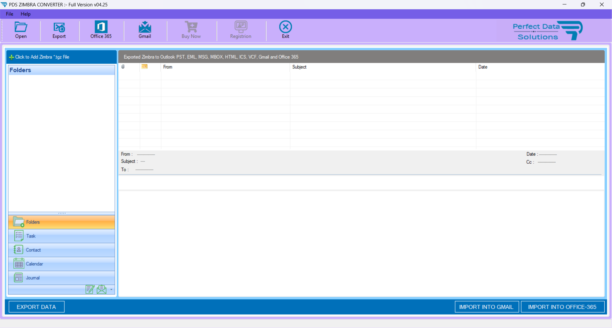
Task: Switch to the Contact pane
Action: tap(62, 250)
